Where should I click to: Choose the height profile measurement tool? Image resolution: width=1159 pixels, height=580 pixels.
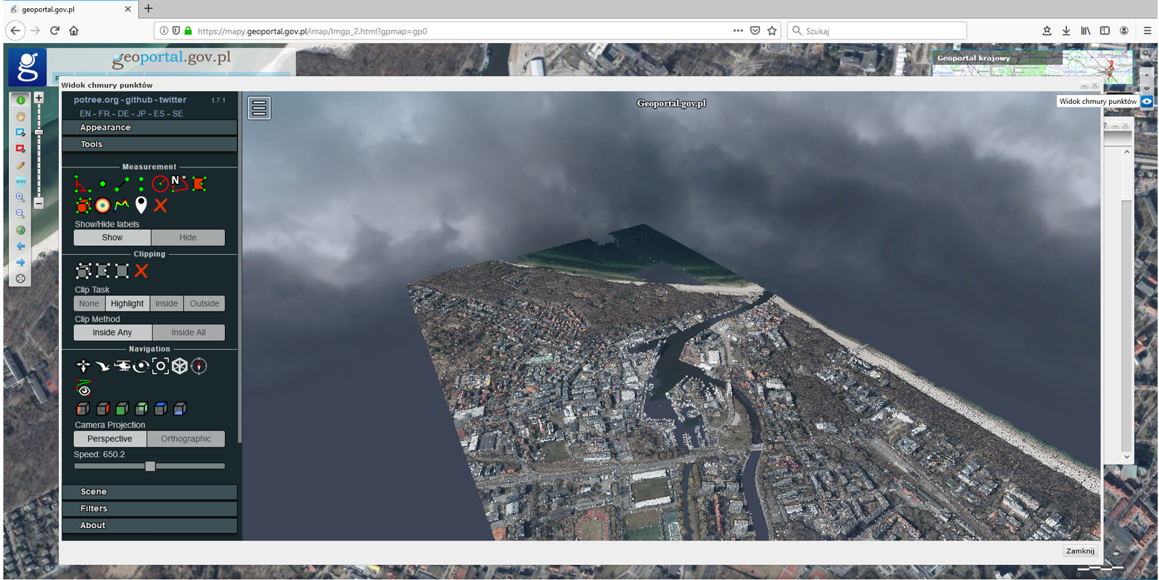tap(122, 205)
